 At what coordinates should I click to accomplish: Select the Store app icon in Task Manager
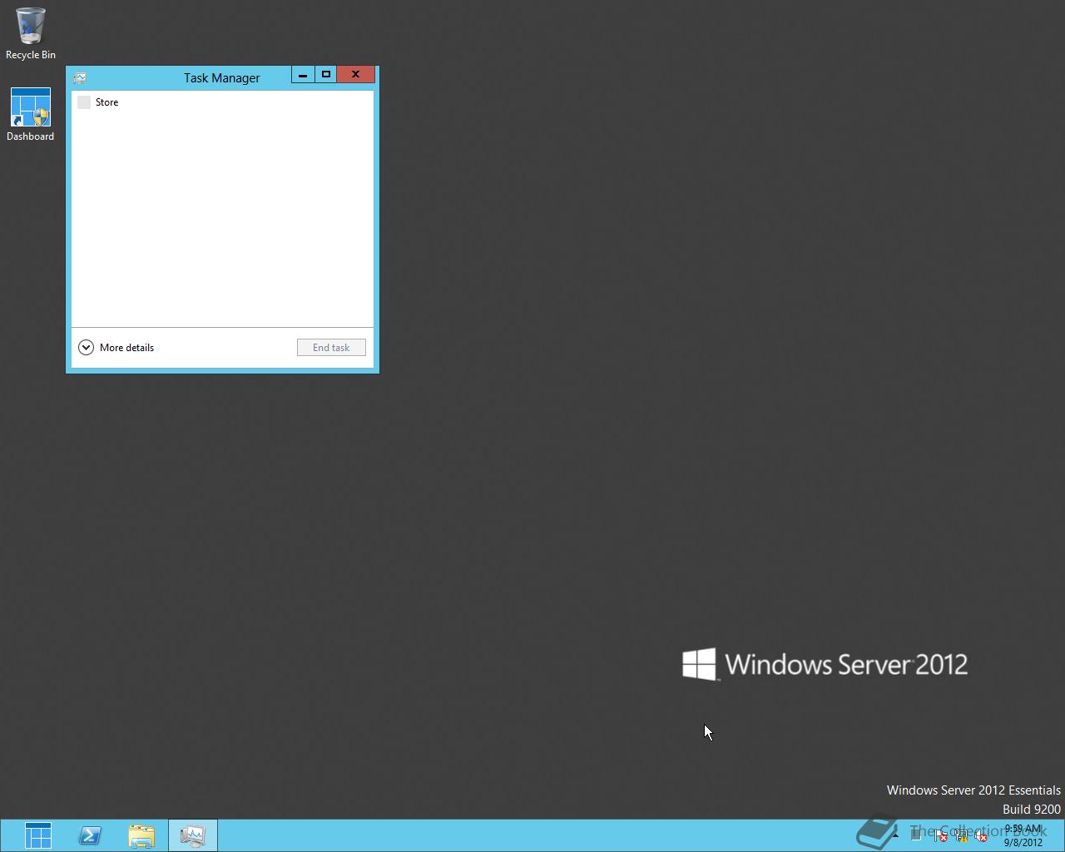tap(84, 102)
